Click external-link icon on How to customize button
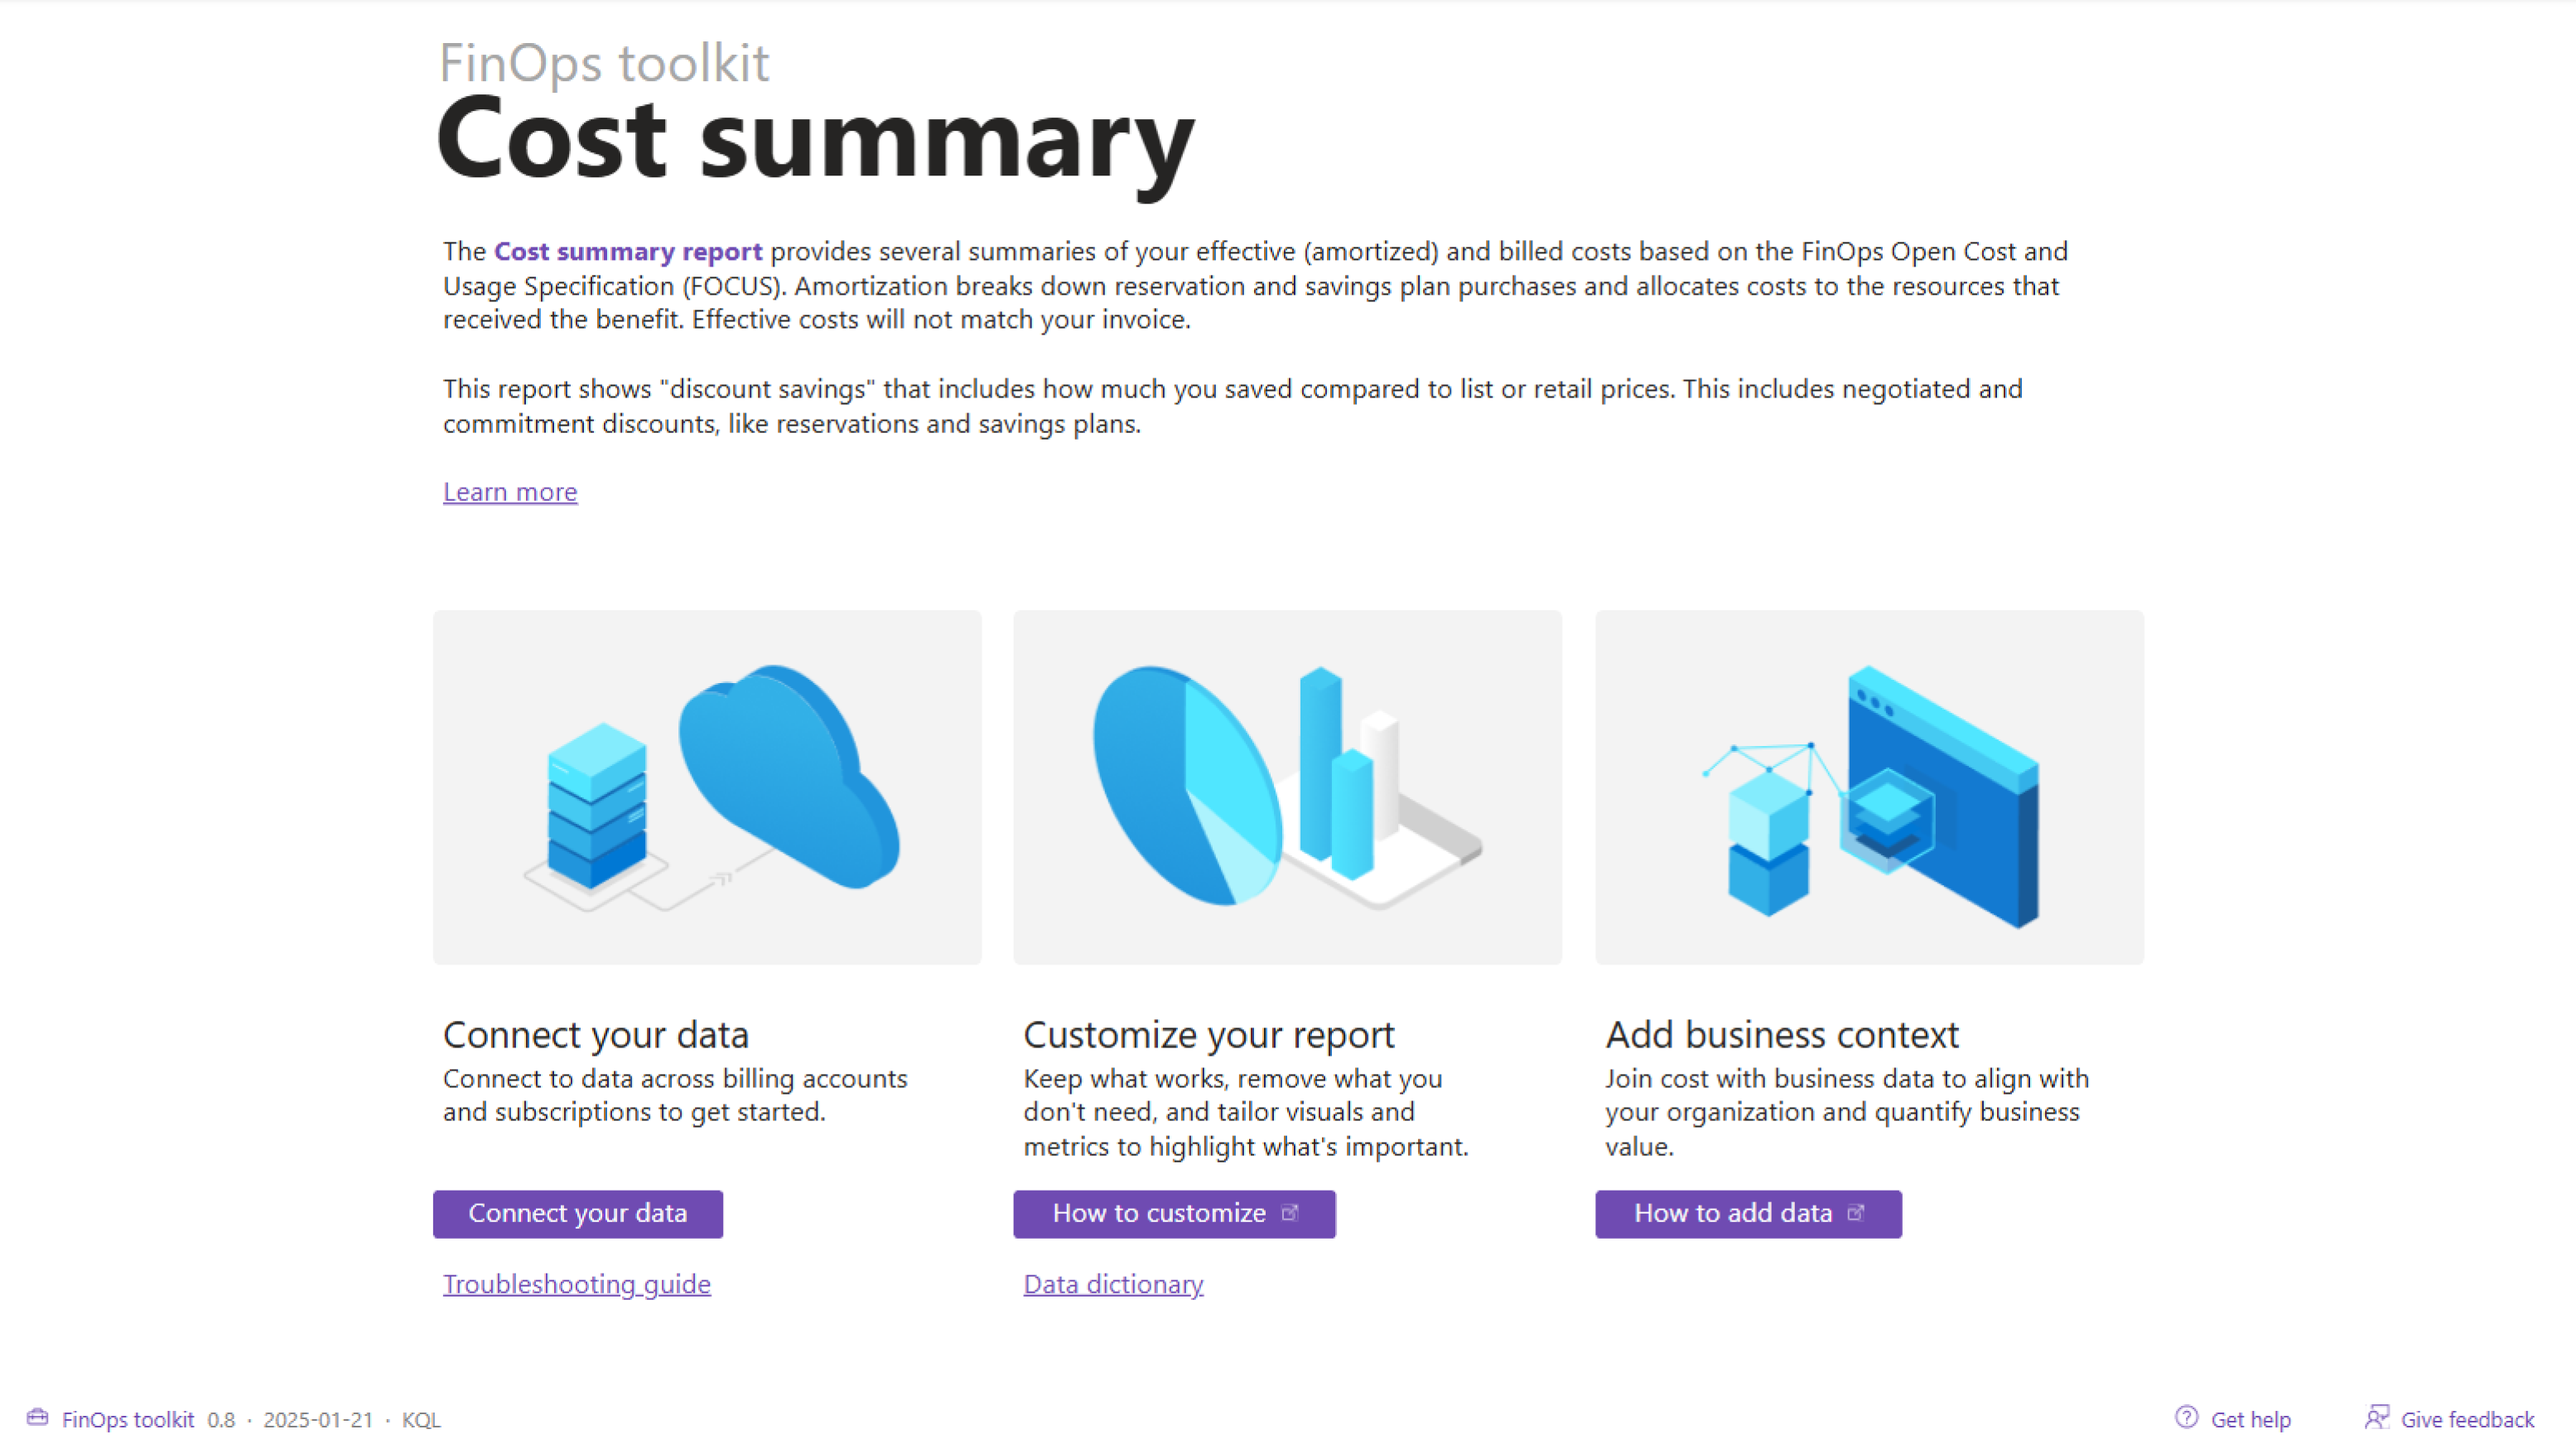 [1290, 1212]
